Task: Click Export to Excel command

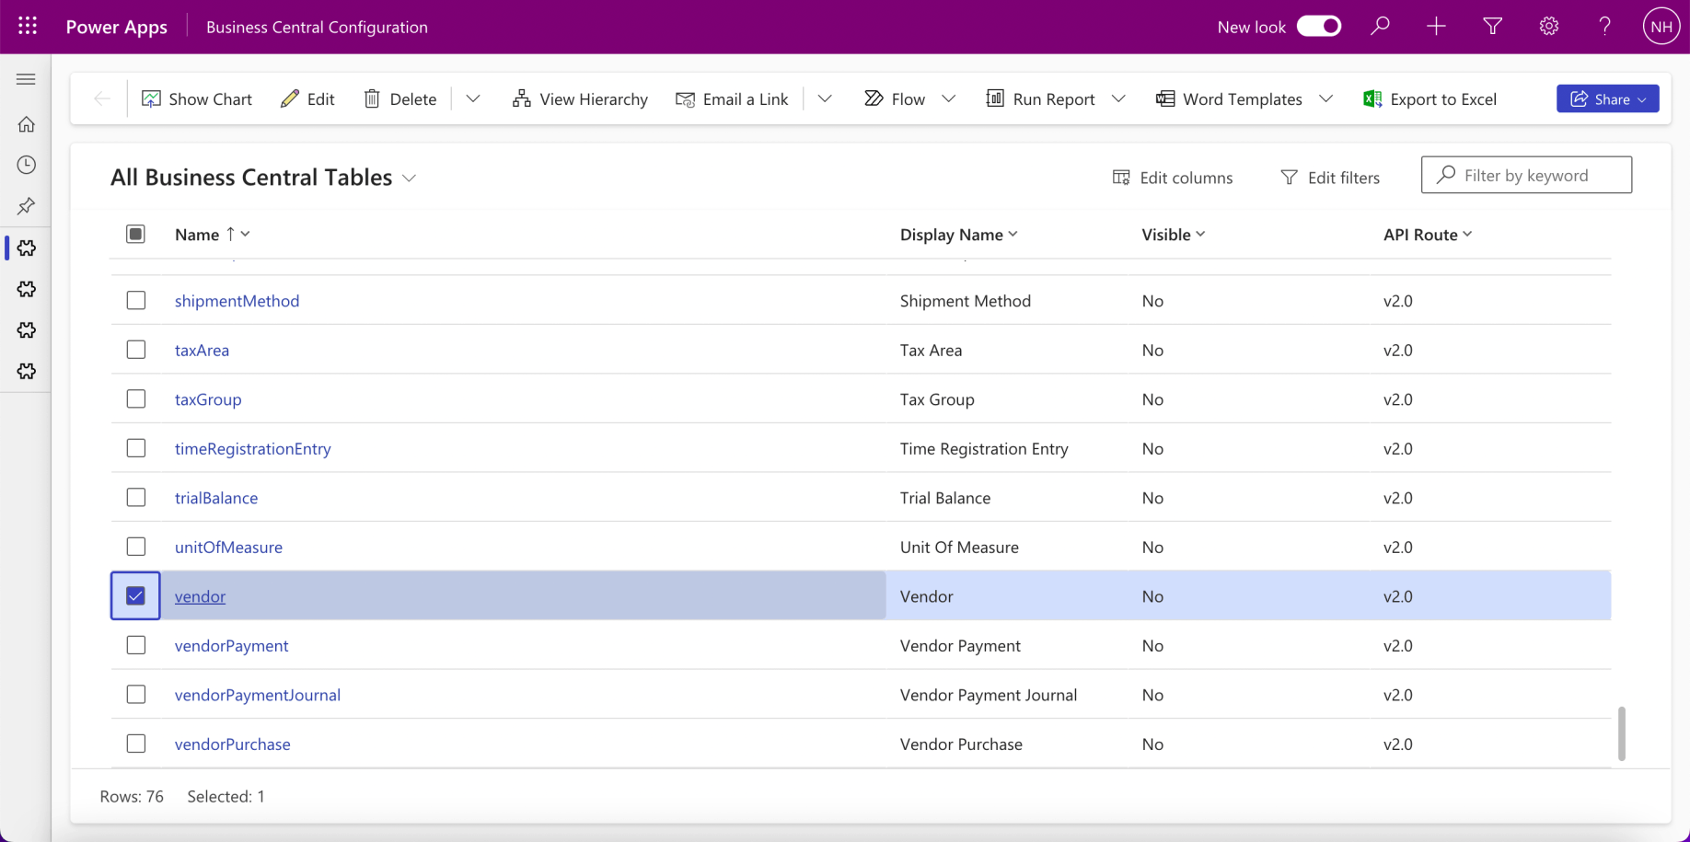Action: (1430, 98)
